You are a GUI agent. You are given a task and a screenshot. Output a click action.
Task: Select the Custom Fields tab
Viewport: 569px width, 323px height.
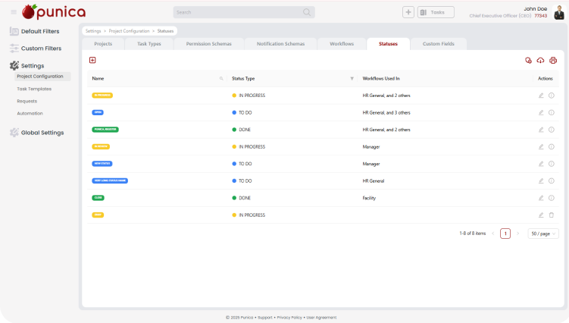(439, 44)
